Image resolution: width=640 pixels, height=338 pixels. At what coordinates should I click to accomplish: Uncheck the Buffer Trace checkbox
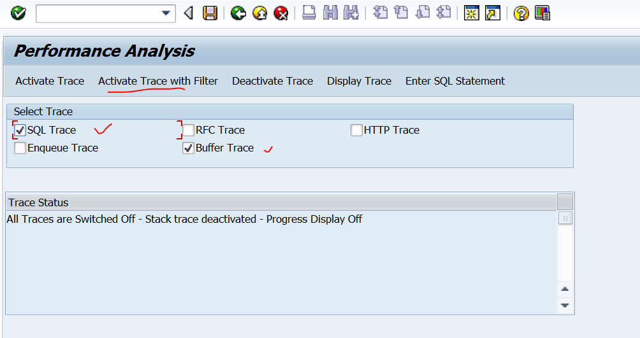[x=188, y=148]
